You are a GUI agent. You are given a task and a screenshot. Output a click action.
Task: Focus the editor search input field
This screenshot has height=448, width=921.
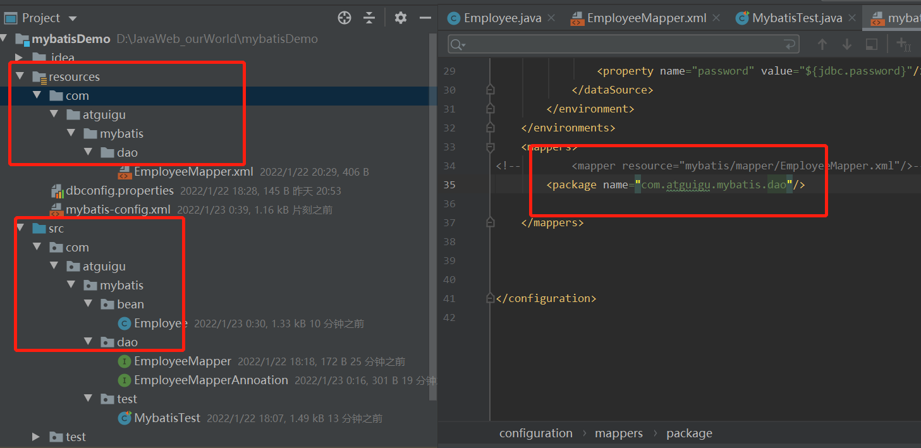click(623, 44)
